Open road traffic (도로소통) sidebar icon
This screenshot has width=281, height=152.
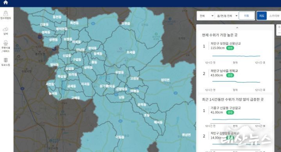6,62
